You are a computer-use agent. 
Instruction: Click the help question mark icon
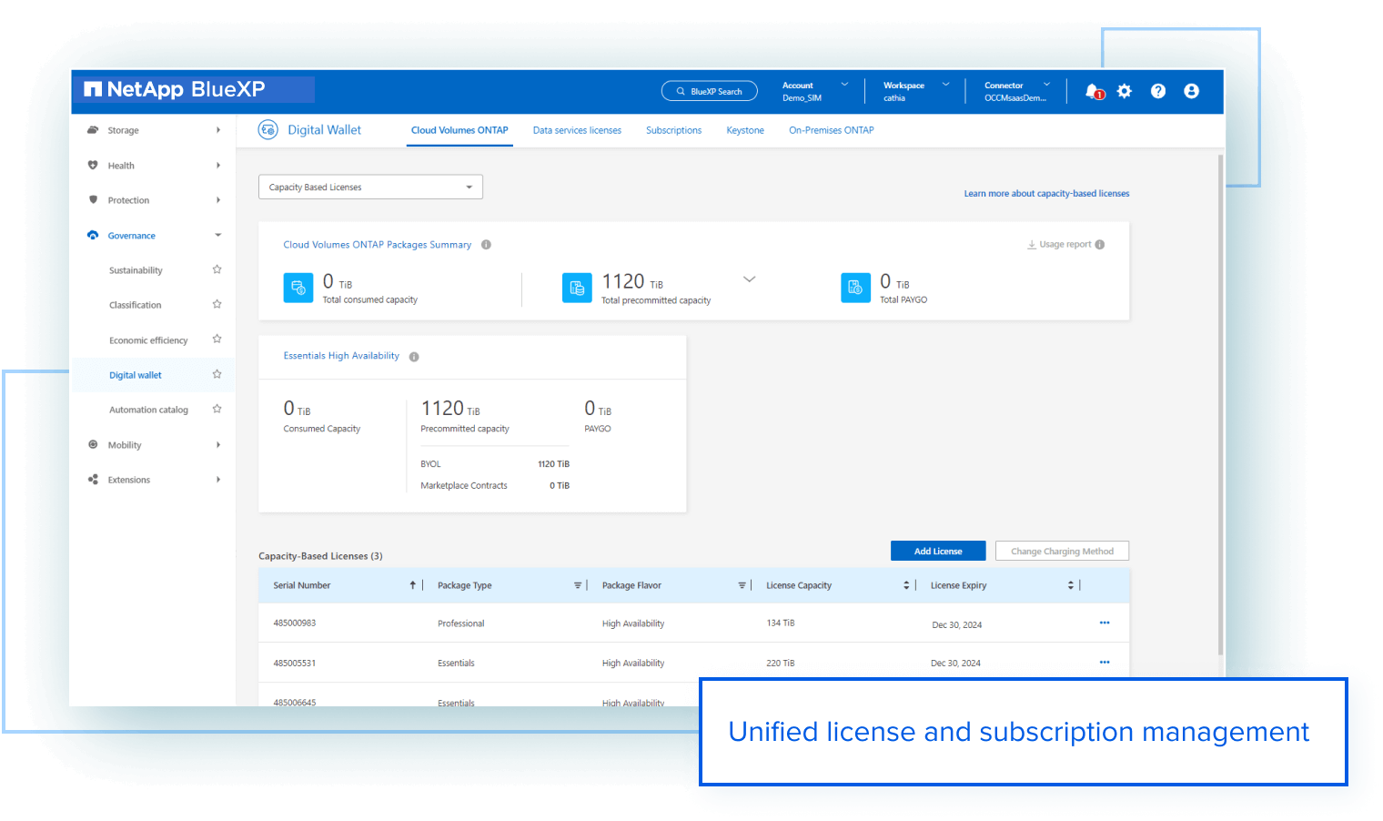click(1157, 91)
